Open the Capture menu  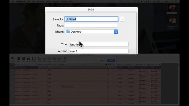click(56, 1)
